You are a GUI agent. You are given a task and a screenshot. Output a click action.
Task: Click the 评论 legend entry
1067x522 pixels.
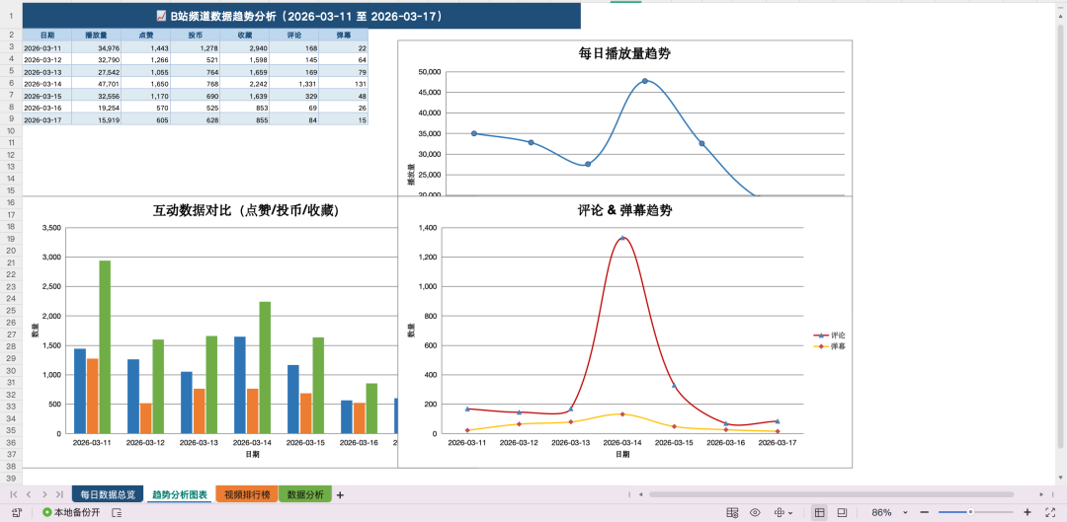pos(830,336)
